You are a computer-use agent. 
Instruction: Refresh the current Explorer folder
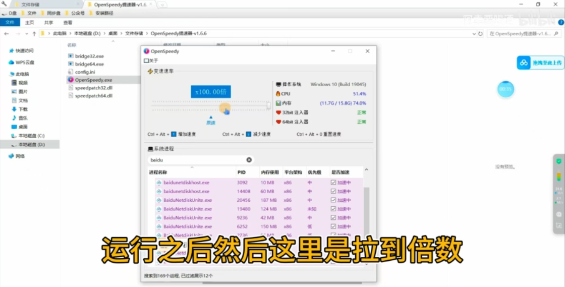coord(480,33)
